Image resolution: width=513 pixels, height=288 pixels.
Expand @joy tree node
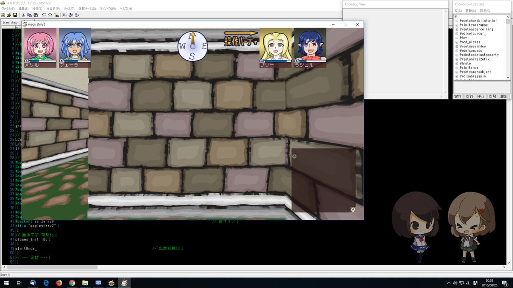(x=457, y=38)
